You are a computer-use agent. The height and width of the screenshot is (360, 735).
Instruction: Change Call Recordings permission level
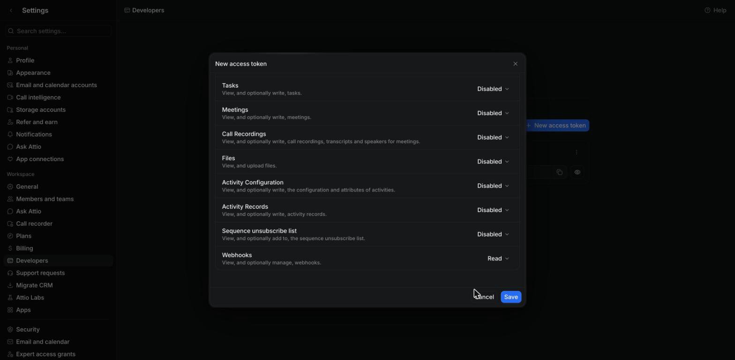[493, 138]
